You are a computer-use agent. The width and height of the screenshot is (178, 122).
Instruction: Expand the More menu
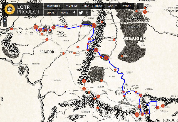tap(64, 13)
